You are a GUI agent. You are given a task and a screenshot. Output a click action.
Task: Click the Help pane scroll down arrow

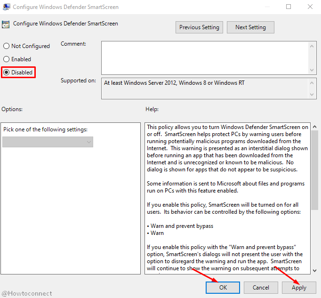coord(315,271)
